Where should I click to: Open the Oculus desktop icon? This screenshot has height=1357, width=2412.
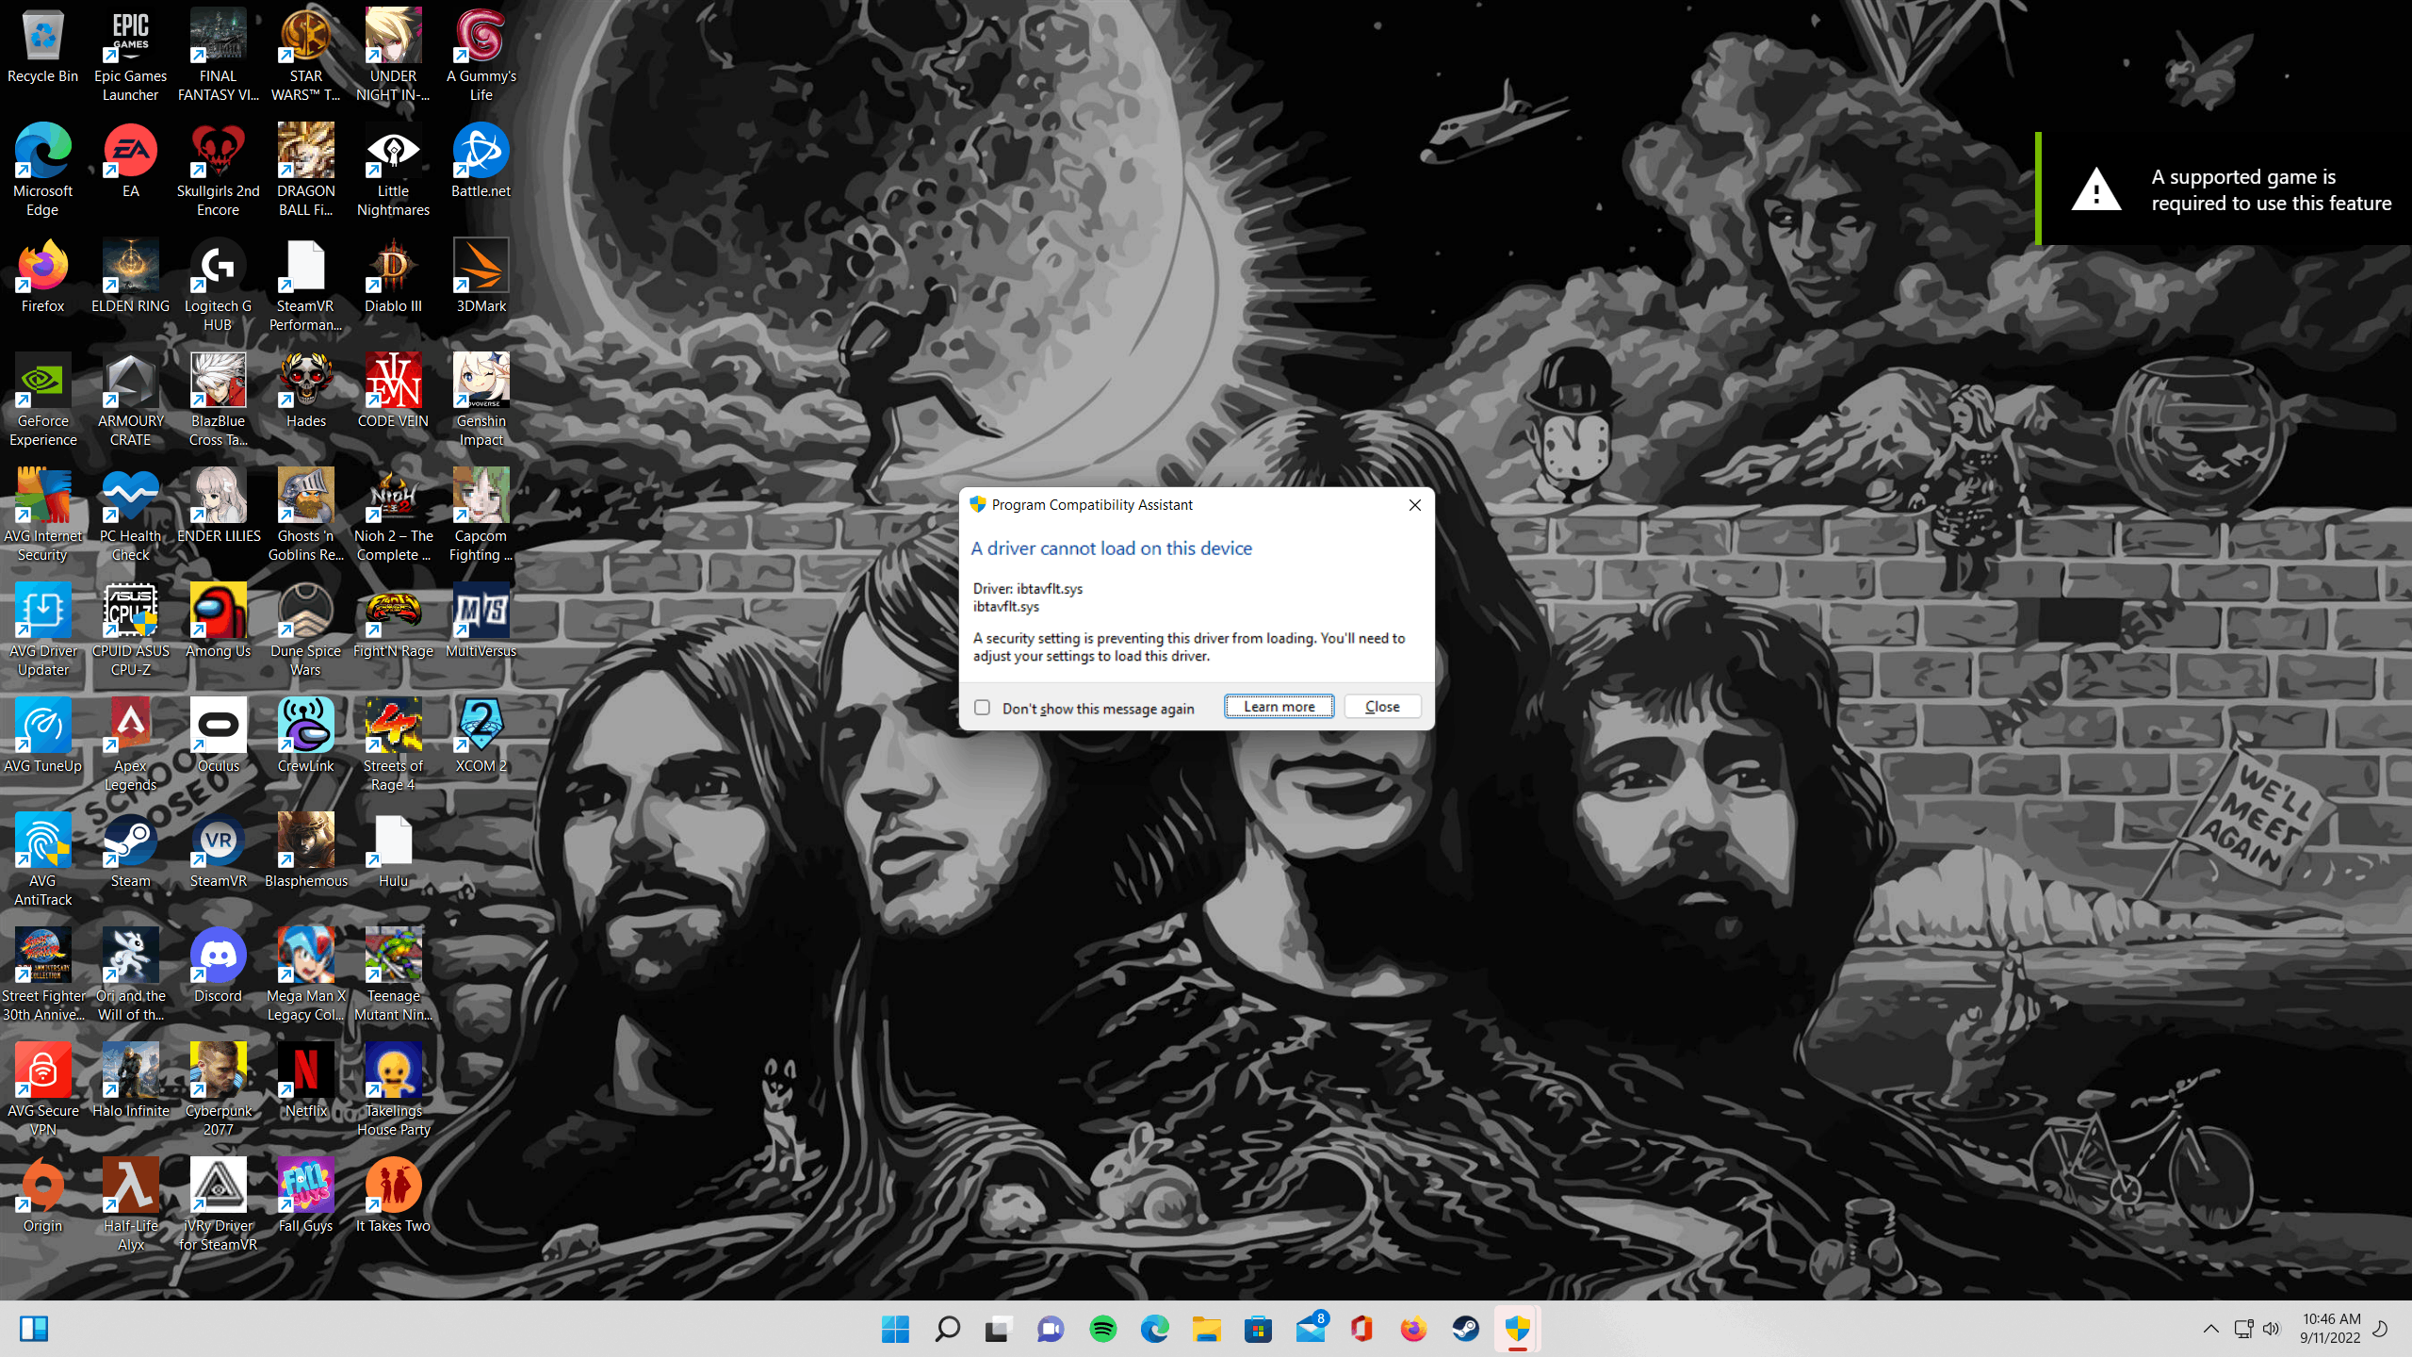click(218, 727)
